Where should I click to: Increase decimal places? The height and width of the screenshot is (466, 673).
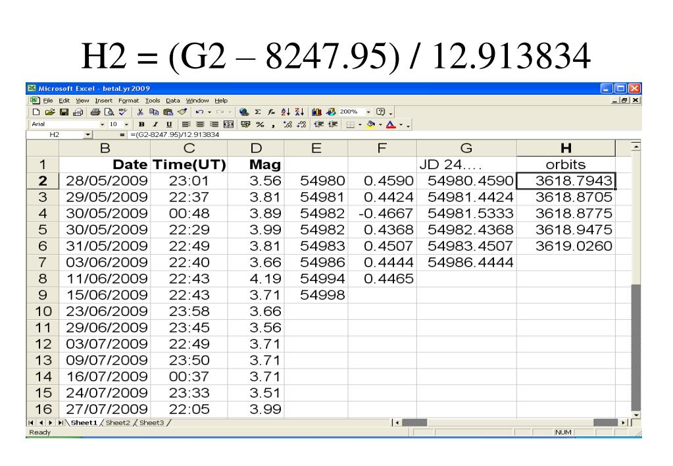287,124
